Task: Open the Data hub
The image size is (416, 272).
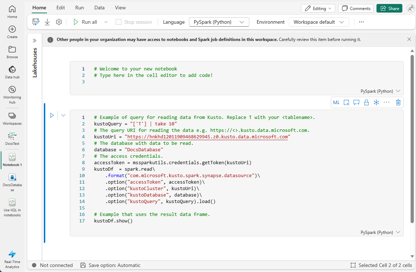Action: click(12, 73)
